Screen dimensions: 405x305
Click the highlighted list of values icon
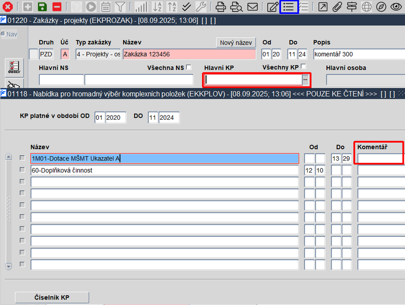coord(289,7)
